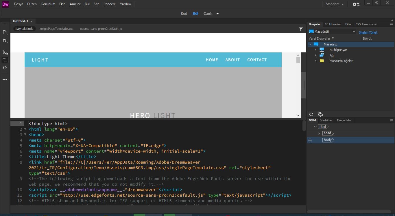The image size is (395, 216).
Task: Expand the Masaüstü öğeleri folder
Action: click(x=315, y=61)
